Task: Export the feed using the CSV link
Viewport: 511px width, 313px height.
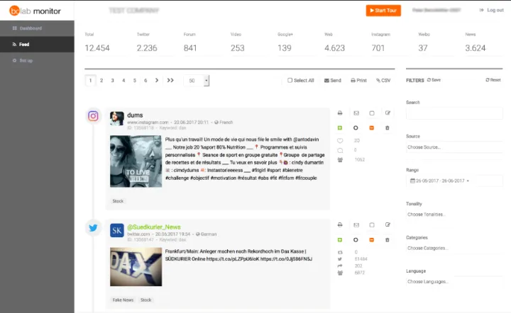Action: tap(383, 81)
